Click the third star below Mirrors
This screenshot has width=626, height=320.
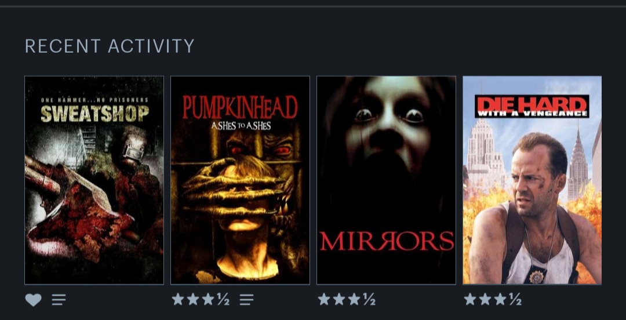[354, 299]
